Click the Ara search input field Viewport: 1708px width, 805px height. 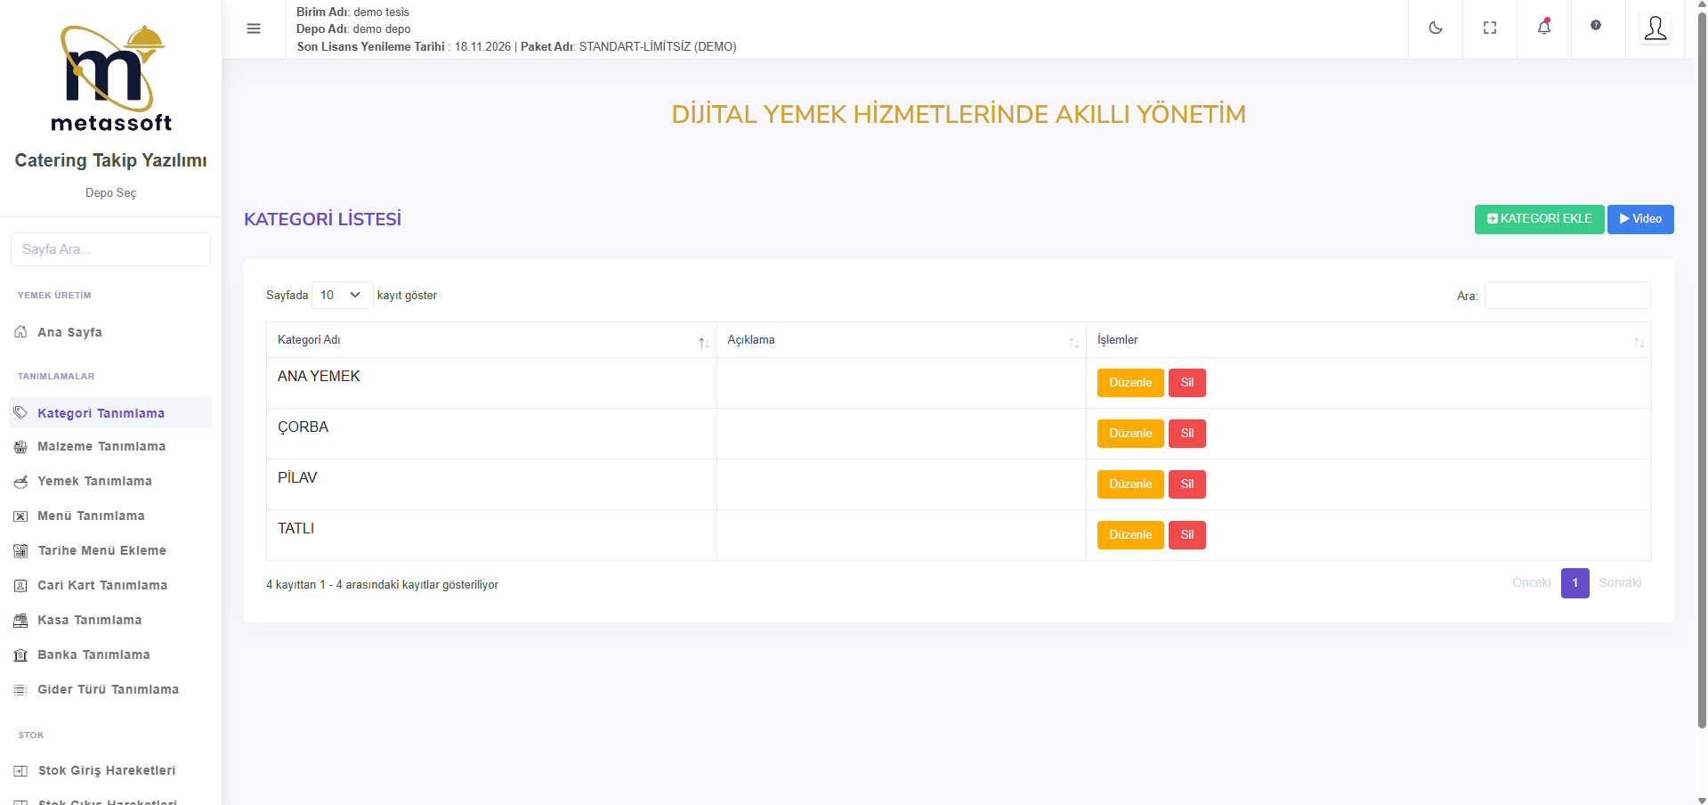click(x=1566, y=296)
